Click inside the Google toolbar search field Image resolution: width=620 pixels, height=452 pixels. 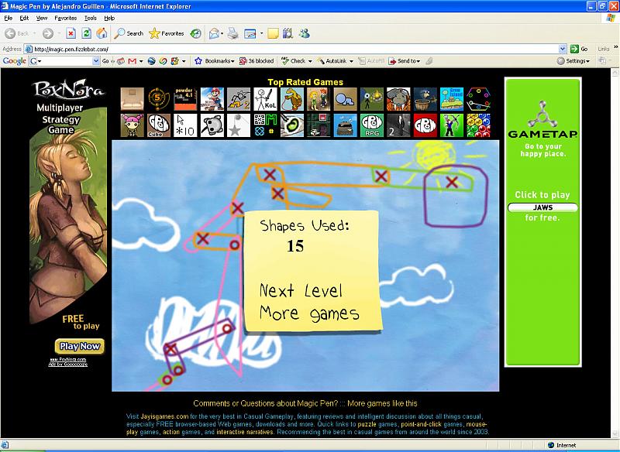(62, 60)
